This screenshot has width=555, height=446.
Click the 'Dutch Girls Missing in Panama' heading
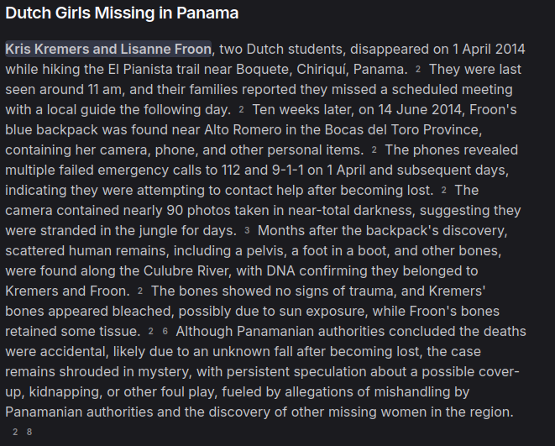point(122,13)
